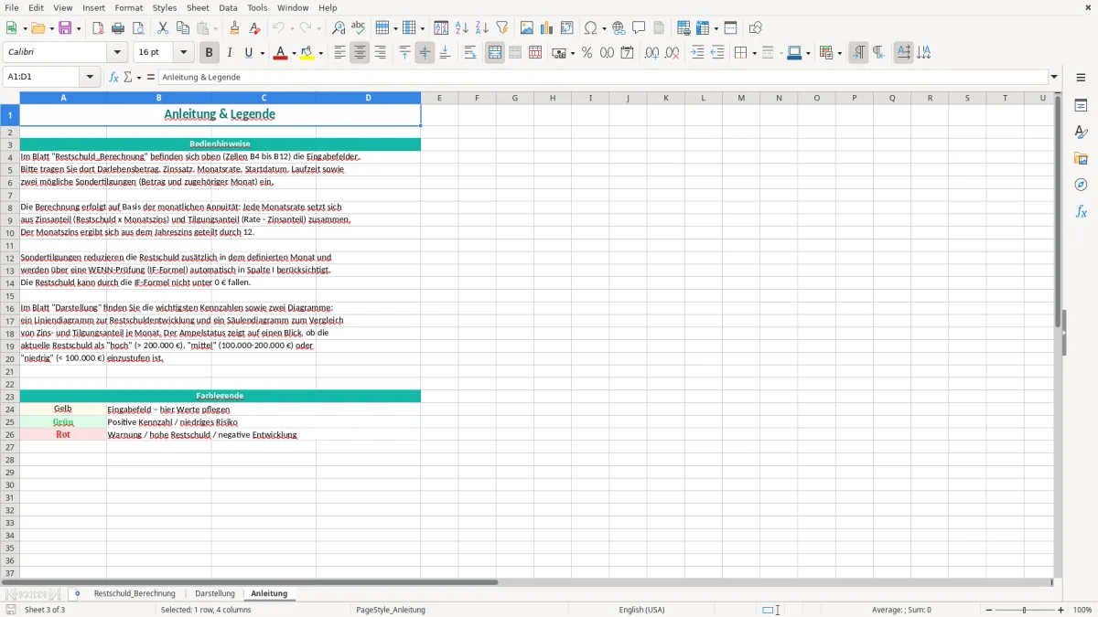Toggle Italic formatting
This screenshot has width=1098, height=617.
pyautogui.click(x=229, y=53)
